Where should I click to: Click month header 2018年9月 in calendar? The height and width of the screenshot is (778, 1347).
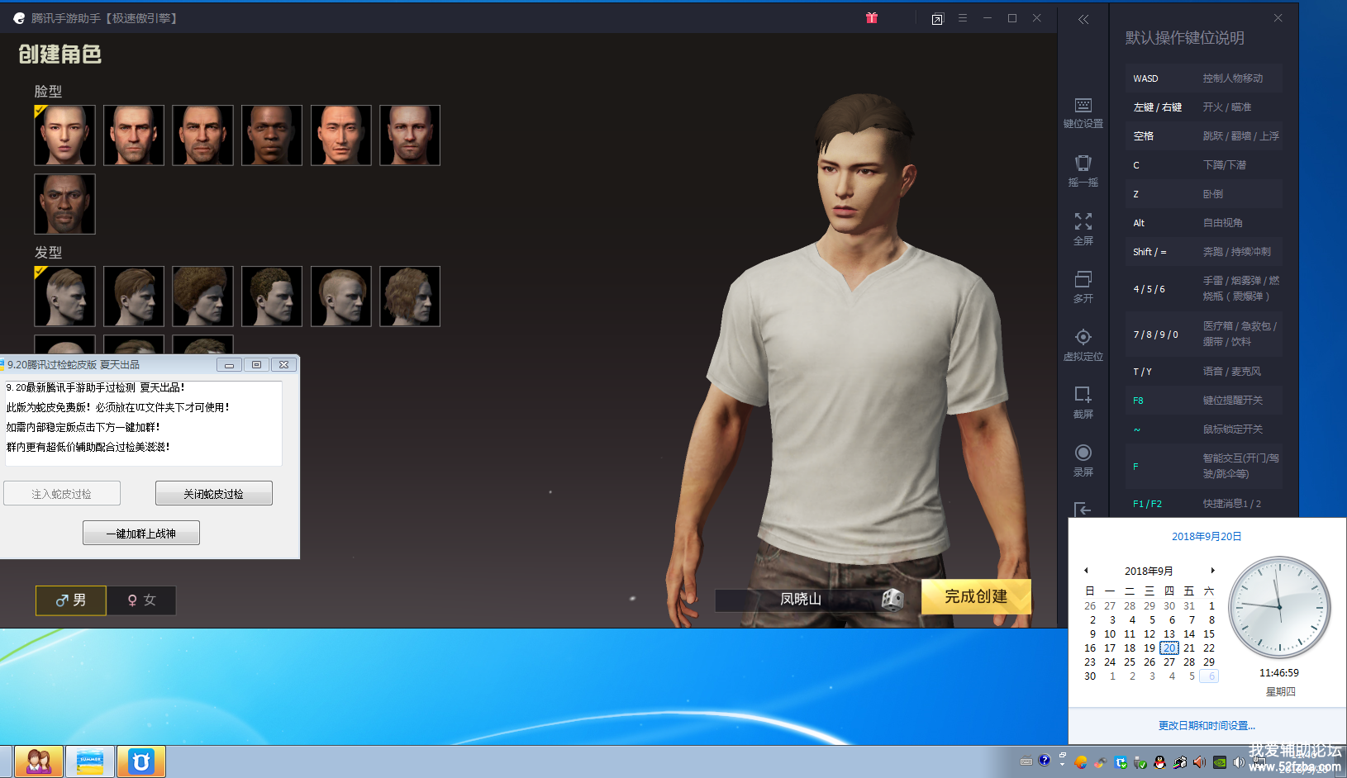1149,571
